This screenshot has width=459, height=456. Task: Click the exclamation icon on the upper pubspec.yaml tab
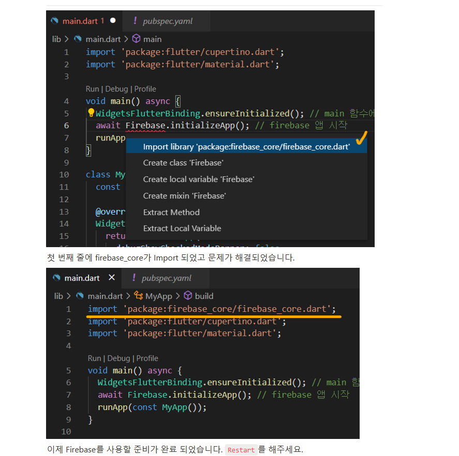(135, 21)
